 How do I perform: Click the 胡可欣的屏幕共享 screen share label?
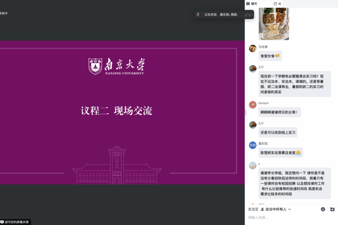[16, 222]
